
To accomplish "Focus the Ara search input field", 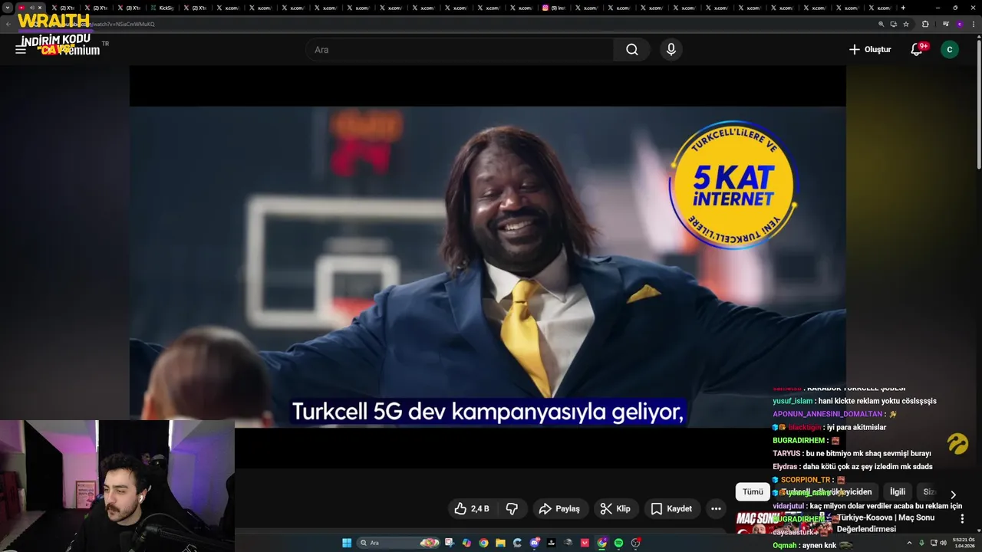I will tap(460, 49).
